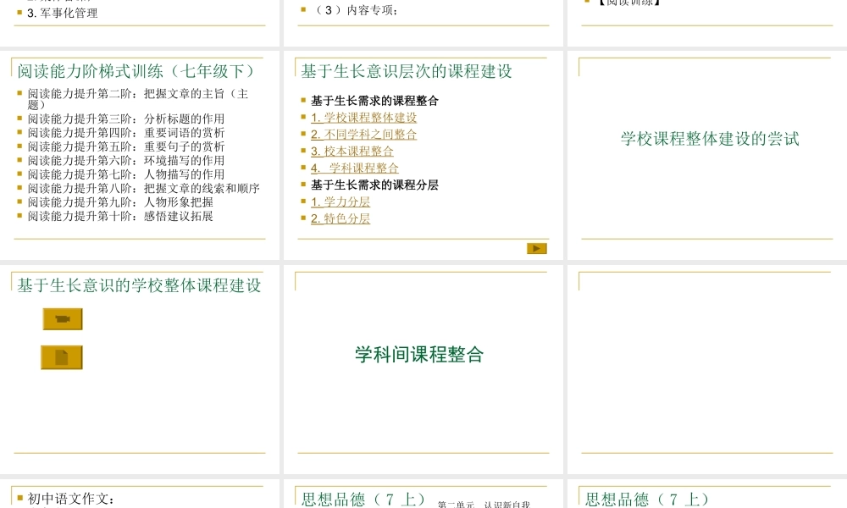The height and width of the screenshot is (508, 847).
Task: Follow the 学科课程整合 link
Action: (357, 168)
